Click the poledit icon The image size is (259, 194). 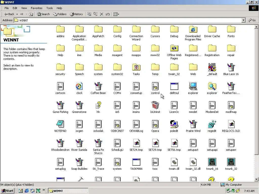click(x=174, y=124)
